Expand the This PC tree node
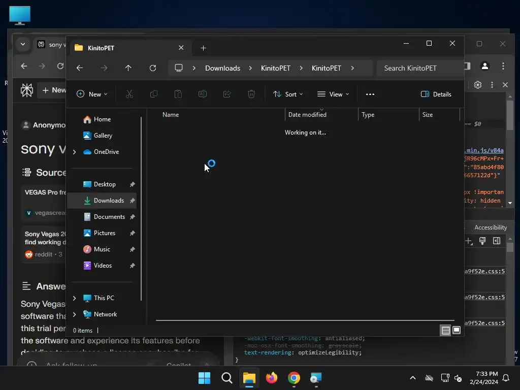Screen dimensions: 520x390 pyautogui.click(x=74, y=298)
